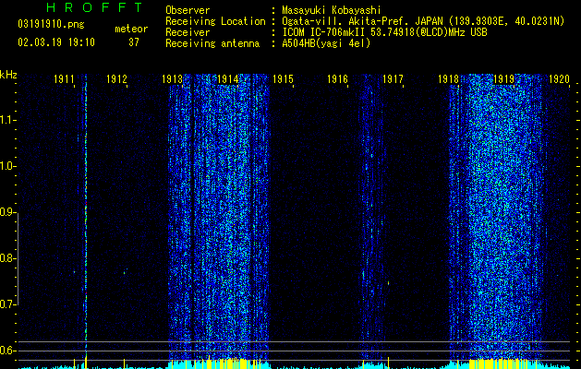The image size is (581, 369).
Task: Click the Receiving Location label
Action: [215, 21]
